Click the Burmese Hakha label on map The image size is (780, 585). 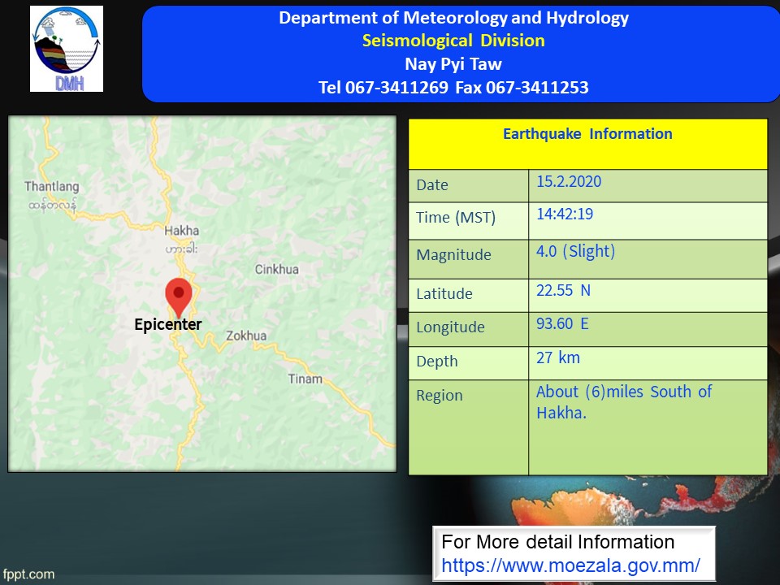[181, 249]
